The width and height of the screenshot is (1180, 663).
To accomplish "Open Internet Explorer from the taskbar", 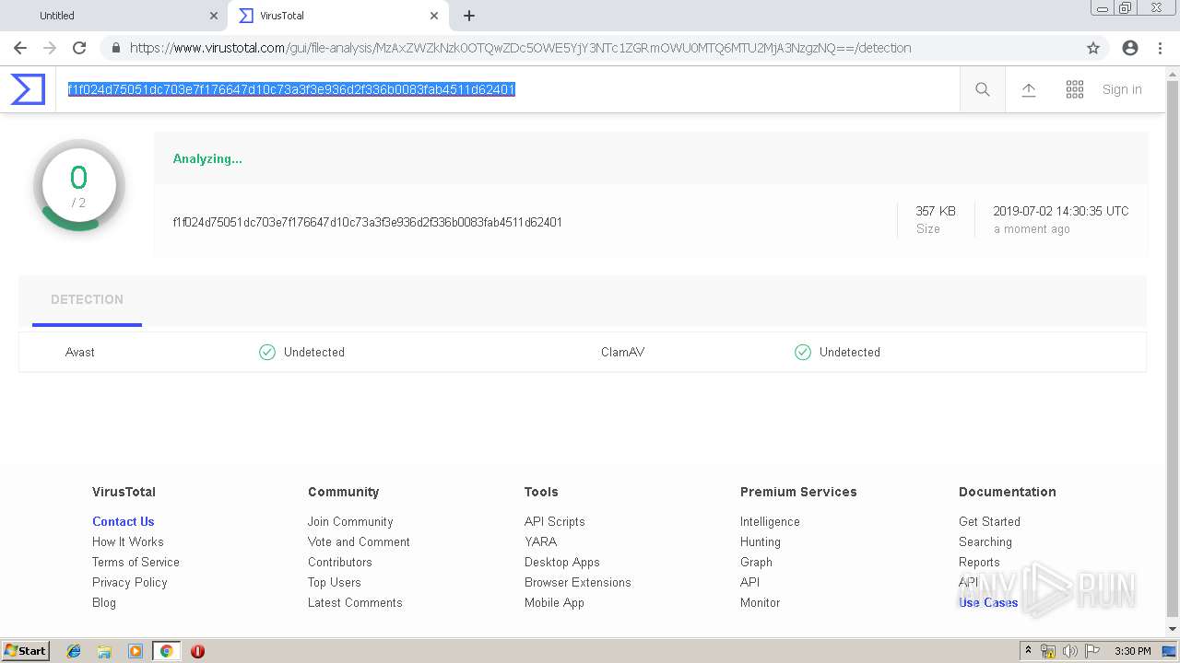I will click(74, 651).
